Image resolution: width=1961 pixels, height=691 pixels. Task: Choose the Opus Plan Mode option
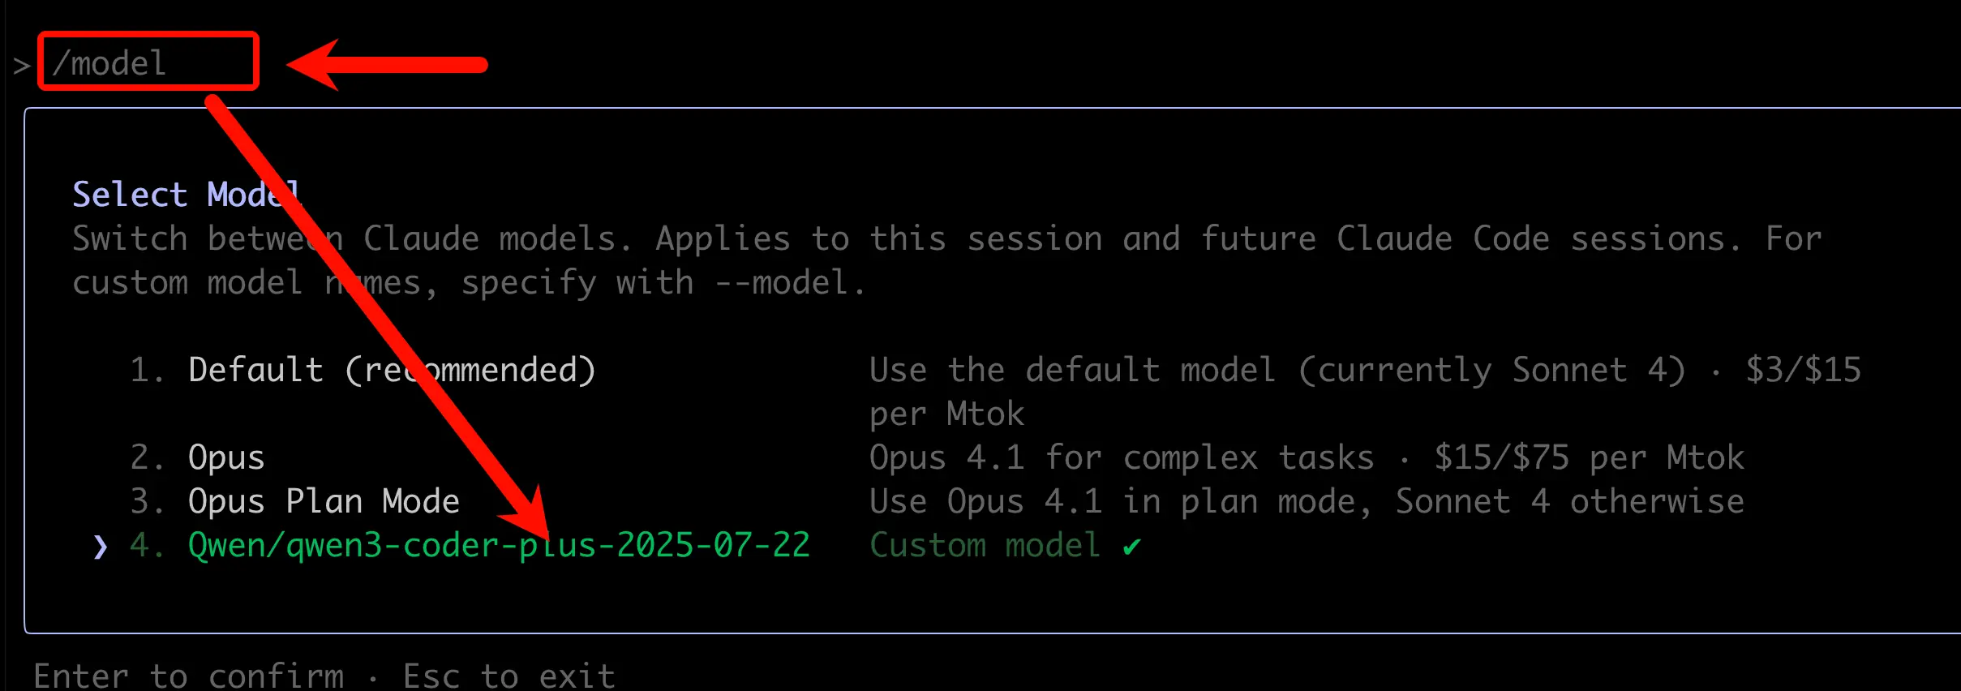pos(324,502)
